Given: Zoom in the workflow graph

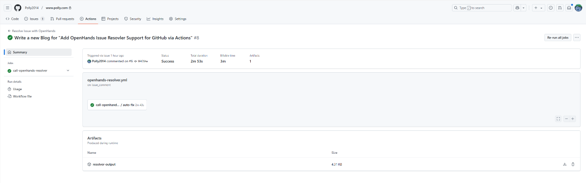Looking at the screenshot, I should [x=573, y=118].
